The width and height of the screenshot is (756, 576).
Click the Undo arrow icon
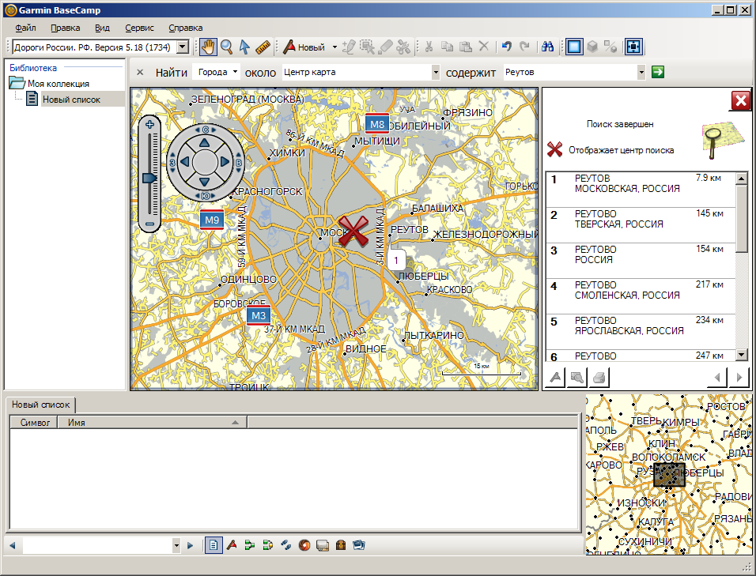pyautogui.click(x=506, y=47)
